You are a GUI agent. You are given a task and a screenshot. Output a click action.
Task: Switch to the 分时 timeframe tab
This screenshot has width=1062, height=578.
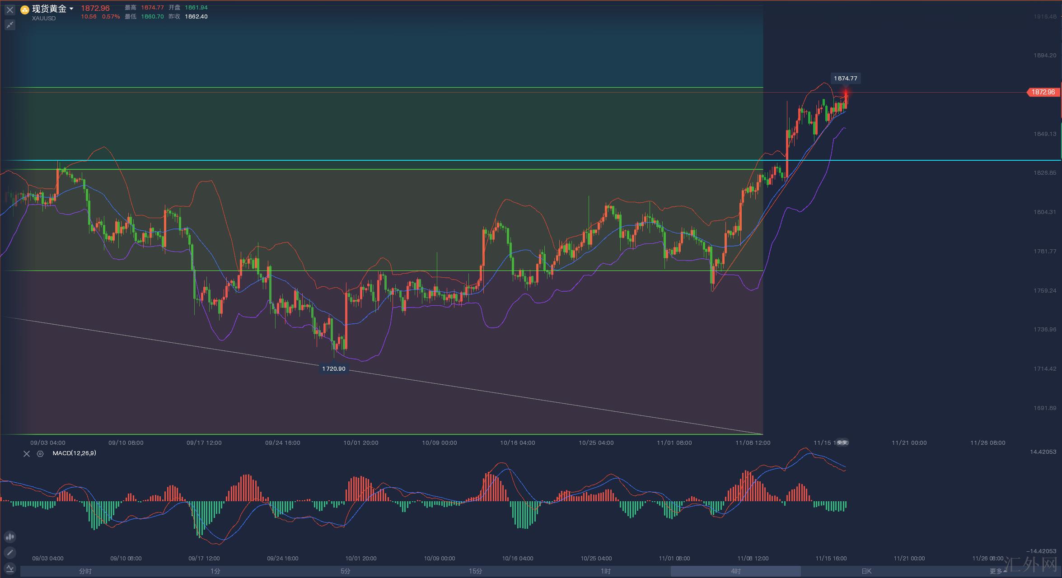click(85, 571)
